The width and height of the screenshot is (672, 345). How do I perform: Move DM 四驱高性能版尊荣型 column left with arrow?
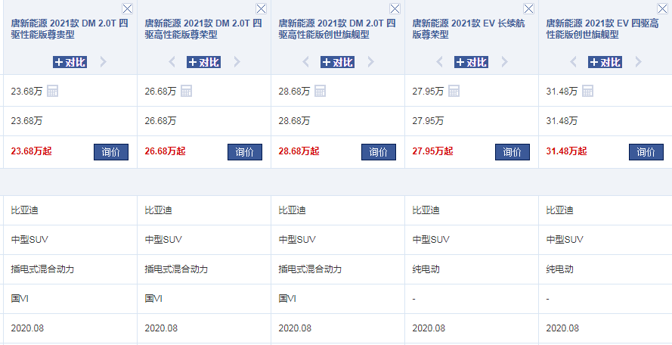coord(172,62)
